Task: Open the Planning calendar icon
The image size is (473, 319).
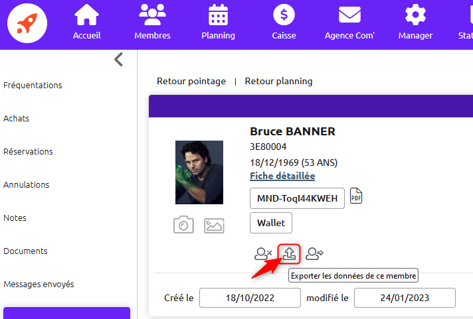Action: click(x=218, y=15)
